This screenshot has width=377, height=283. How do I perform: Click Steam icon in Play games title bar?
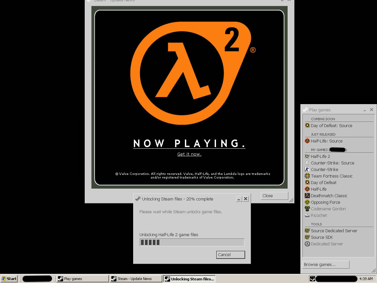(x=305, y=110)
